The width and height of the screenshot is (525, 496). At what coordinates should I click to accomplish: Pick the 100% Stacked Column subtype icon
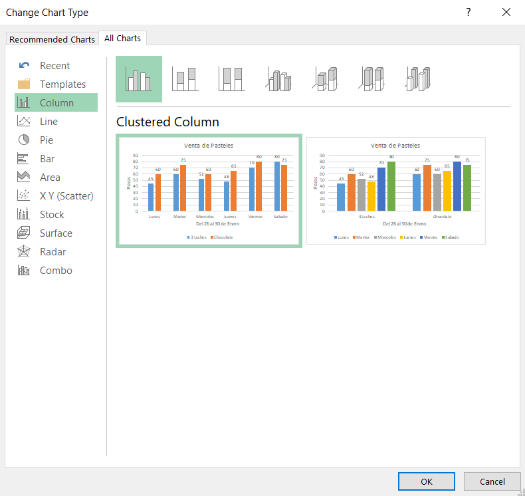(x=232, y=79)
